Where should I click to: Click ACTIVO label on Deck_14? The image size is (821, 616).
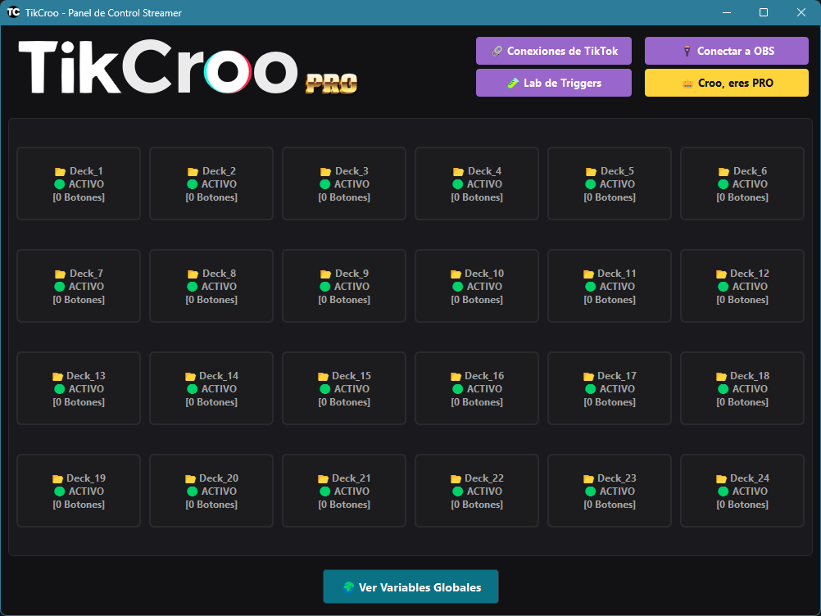point(219,389)
